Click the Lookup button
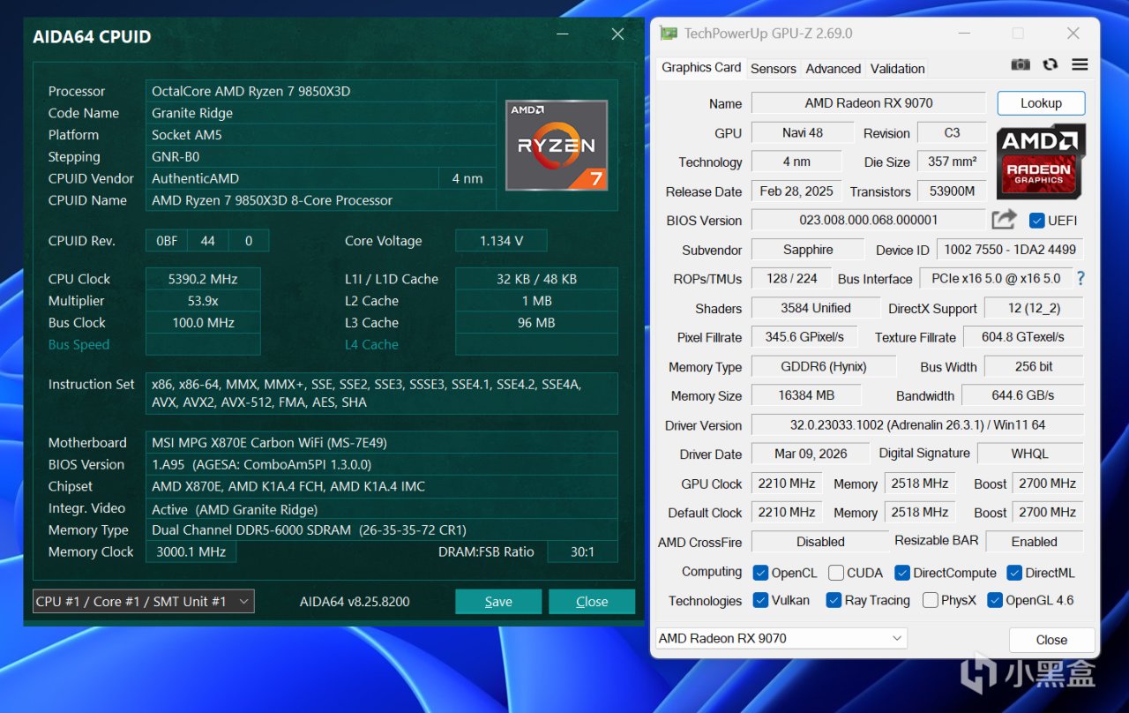1129x713 pixels. (1041, 103)
